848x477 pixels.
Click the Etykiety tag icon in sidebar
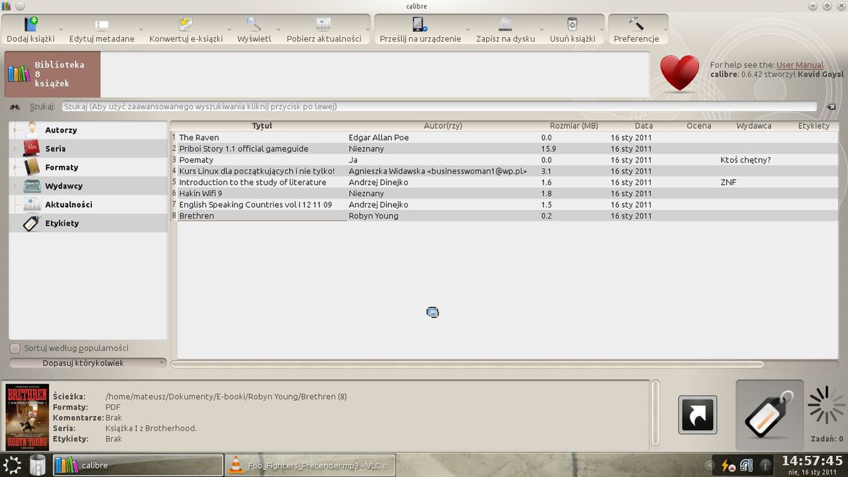32,223
